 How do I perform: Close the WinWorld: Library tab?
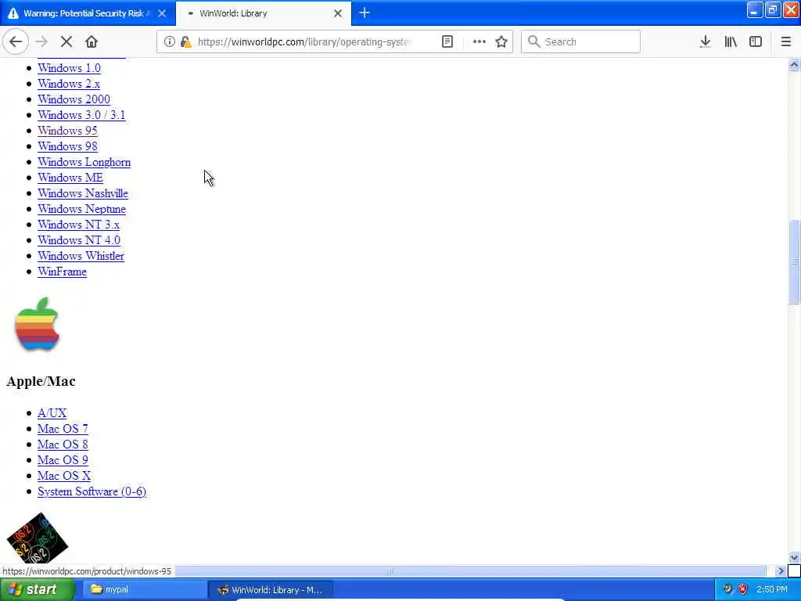338,13
